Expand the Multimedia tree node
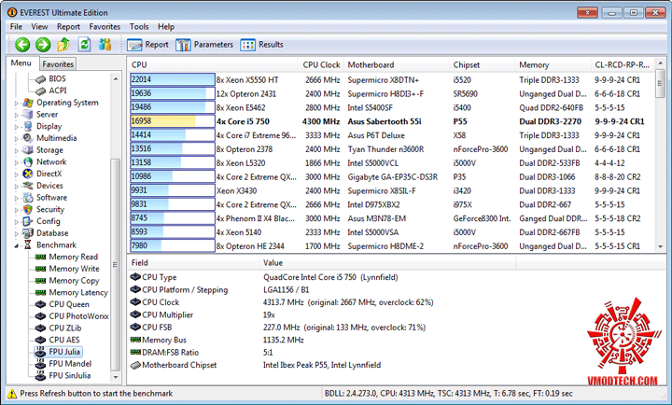The height and width of the screenshot is (405, 672). pos(16,138)
